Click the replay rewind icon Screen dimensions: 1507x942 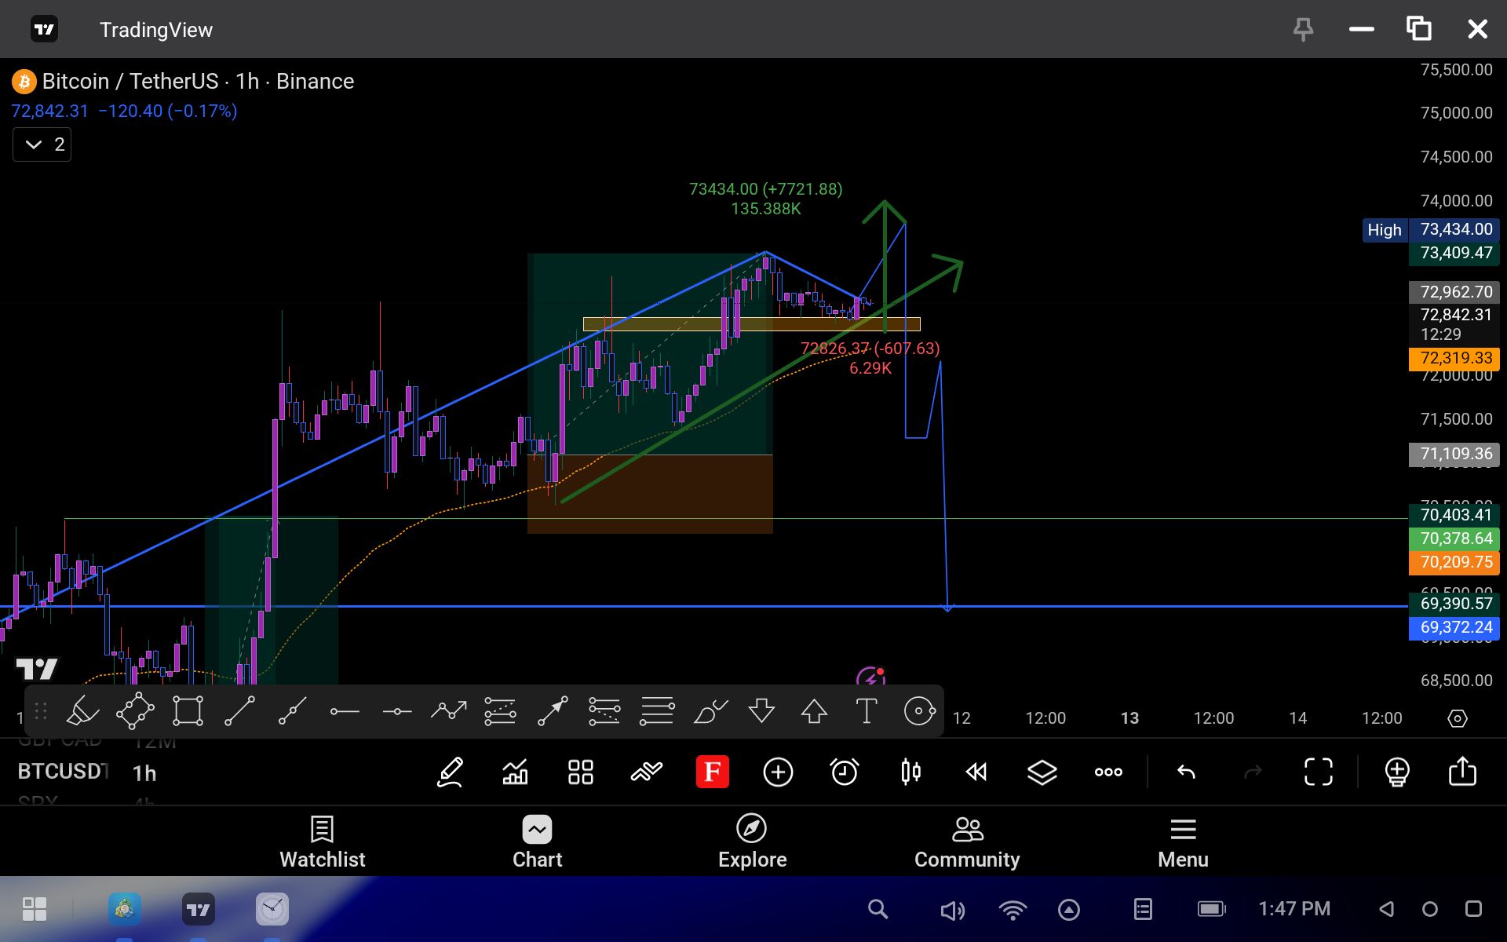[976, 772]
